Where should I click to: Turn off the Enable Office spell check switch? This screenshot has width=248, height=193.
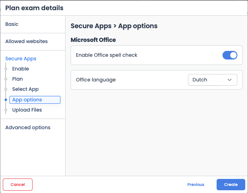[230, 55]
